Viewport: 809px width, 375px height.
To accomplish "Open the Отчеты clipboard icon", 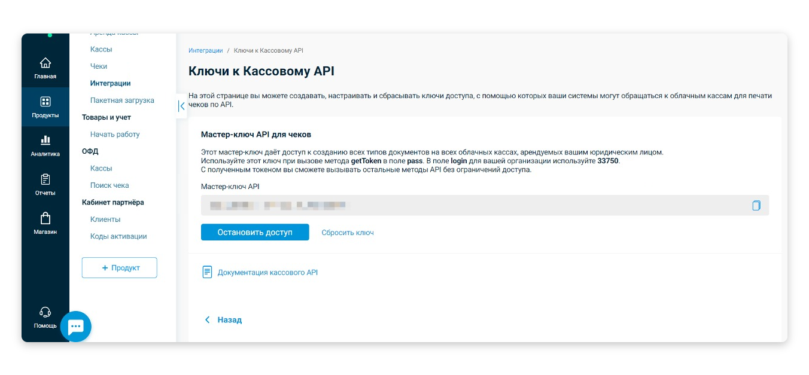I will coord(45,179).
